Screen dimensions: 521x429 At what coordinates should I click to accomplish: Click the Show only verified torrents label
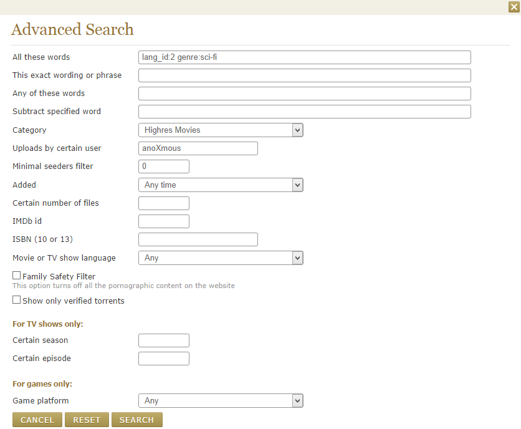point(74,301)
